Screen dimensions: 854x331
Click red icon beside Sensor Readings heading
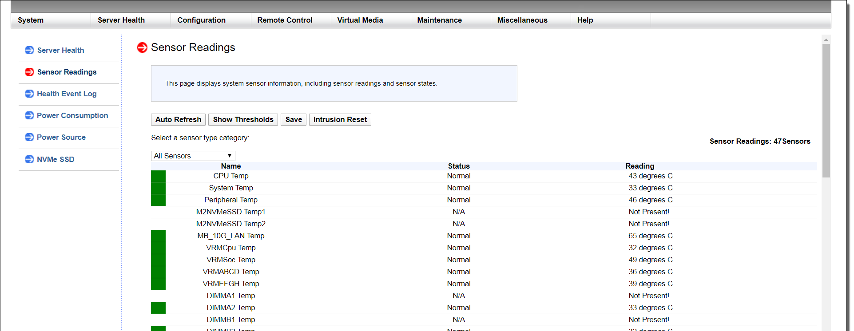[x=142, y=47]
